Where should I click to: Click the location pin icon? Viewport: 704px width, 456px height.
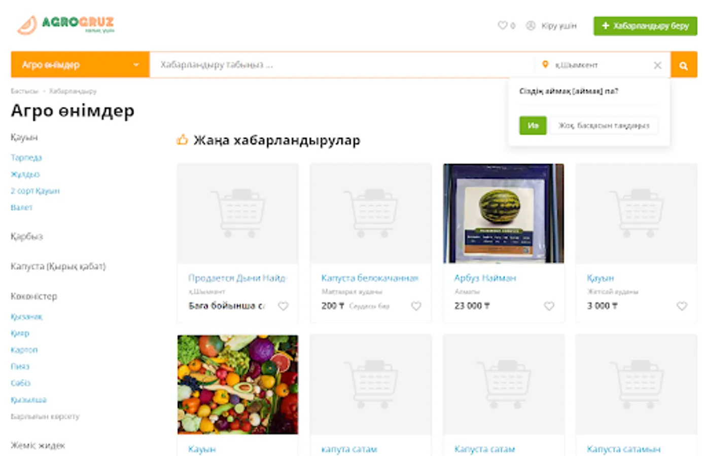coord(545,64)
